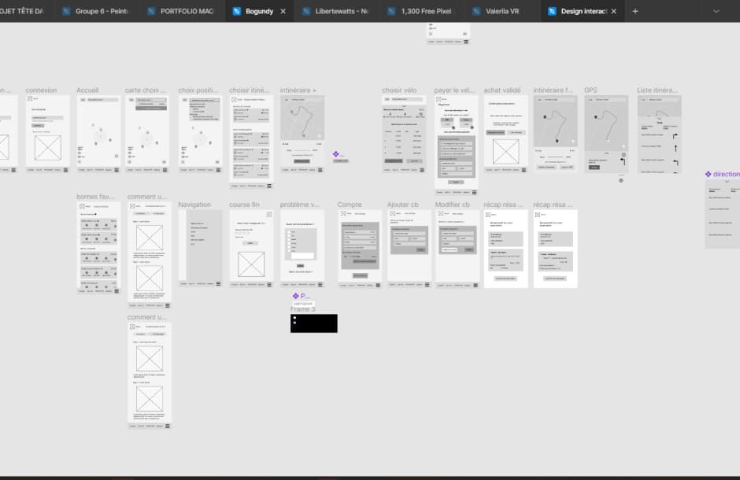Select the connexion frame thumbnail
The image size is (740, 480).
coord(47,134)
